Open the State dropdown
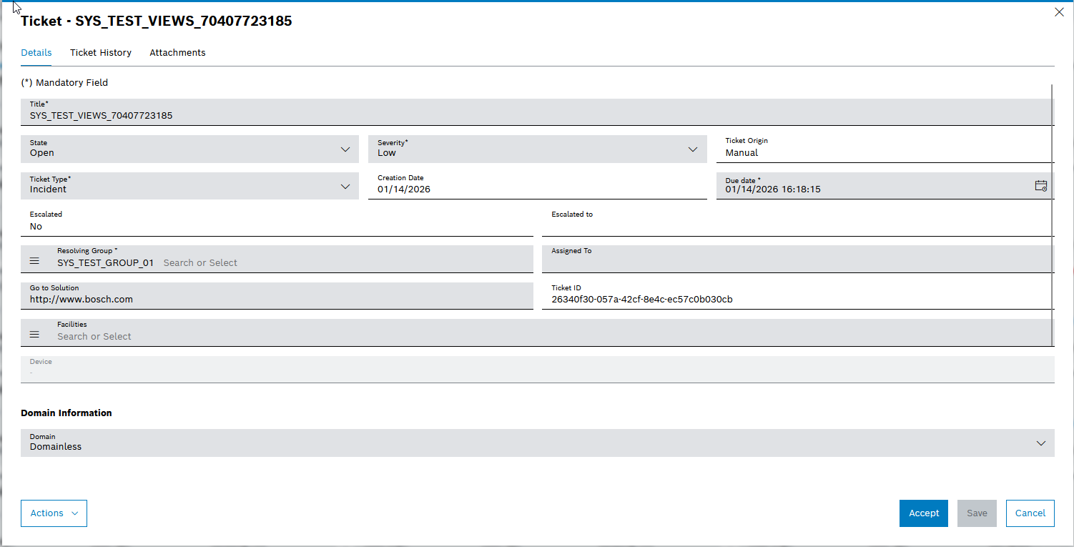 coord(345,149)
